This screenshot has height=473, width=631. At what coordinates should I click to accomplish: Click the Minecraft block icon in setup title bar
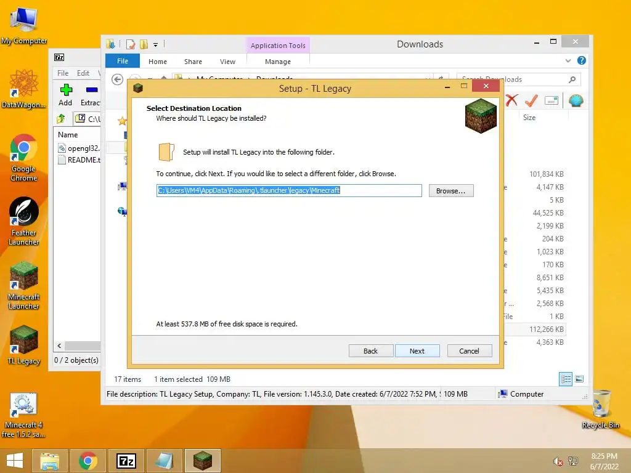coord(138,88)
